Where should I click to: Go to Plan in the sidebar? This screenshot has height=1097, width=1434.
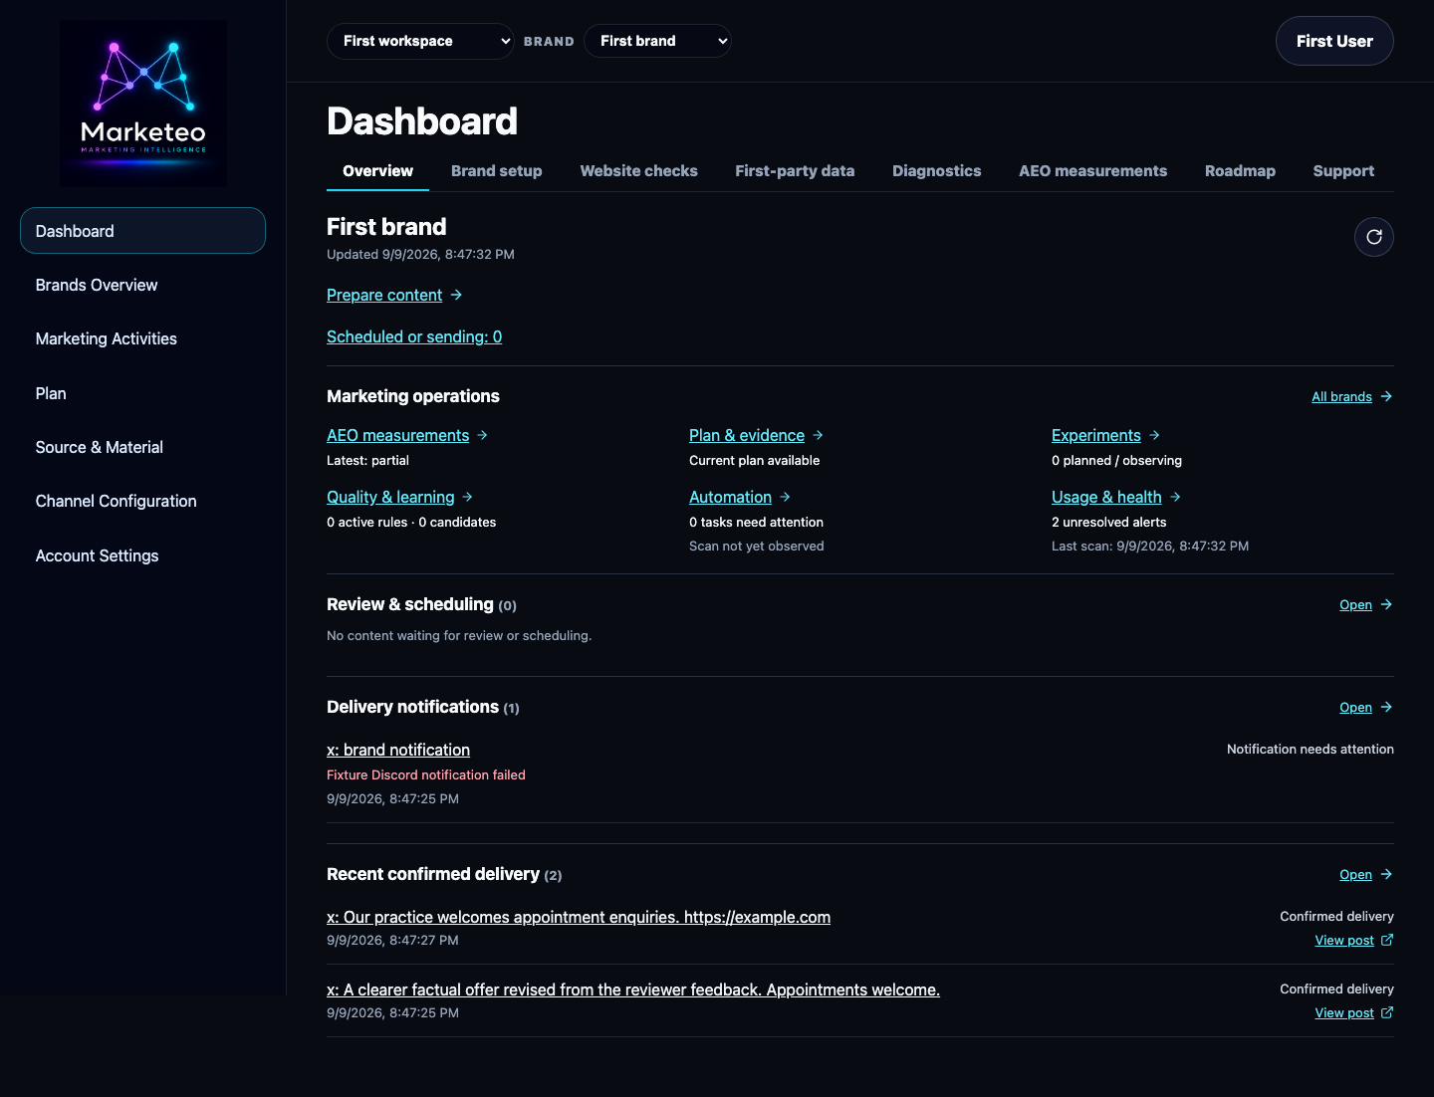[x=142, y=393]
